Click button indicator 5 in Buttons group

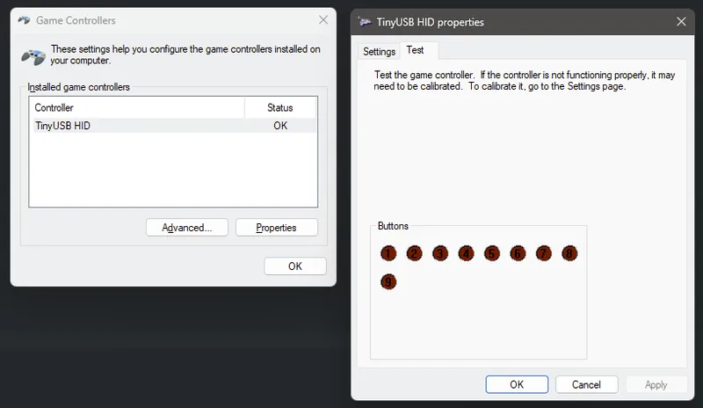click(492, 253)
